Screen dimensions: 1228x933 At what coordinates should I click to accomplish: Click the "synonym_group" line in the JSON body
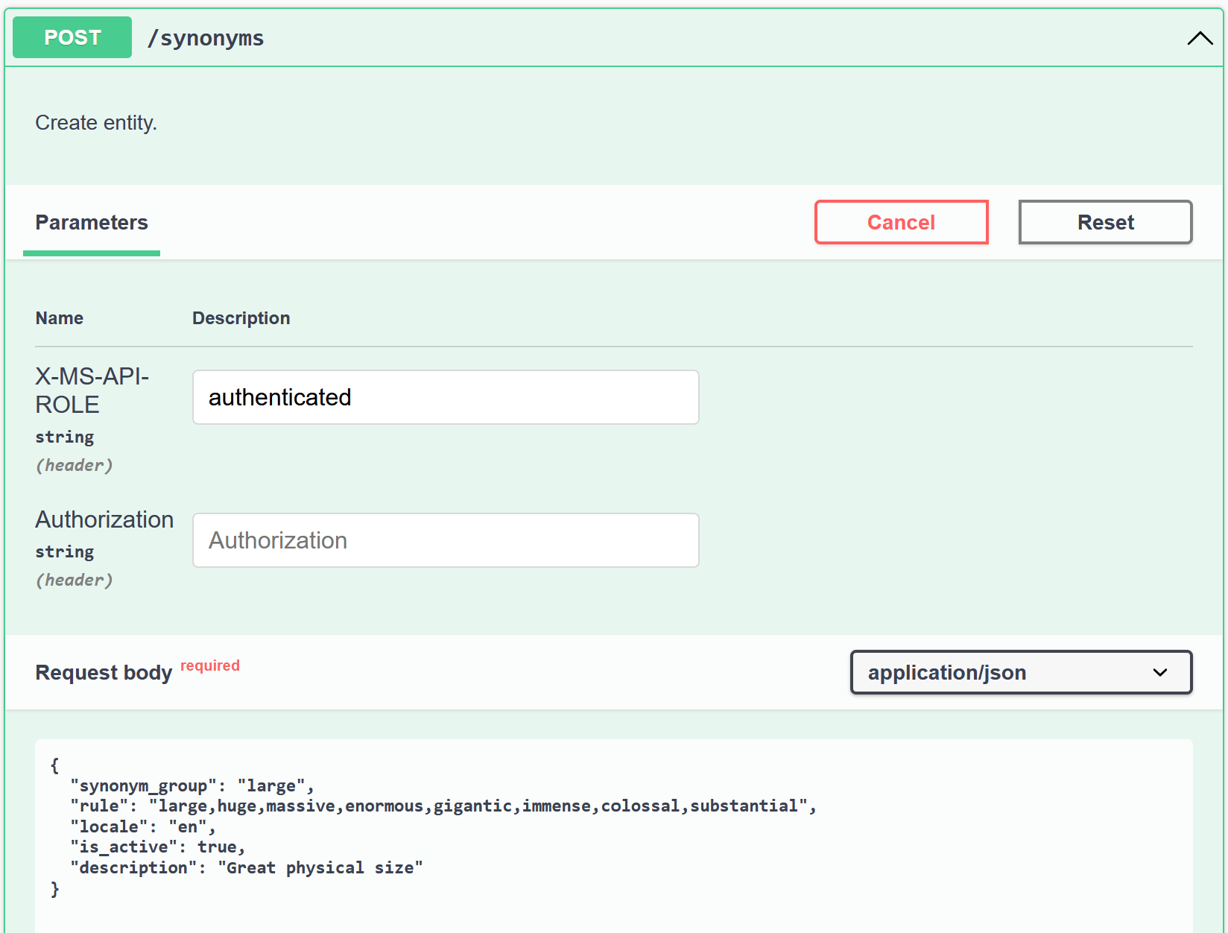[192, 786]
